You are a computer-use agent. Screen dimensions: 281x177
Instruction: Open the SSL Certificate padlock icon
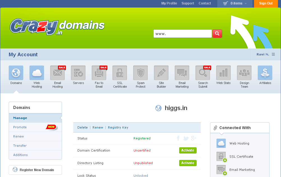coord(120,73)
